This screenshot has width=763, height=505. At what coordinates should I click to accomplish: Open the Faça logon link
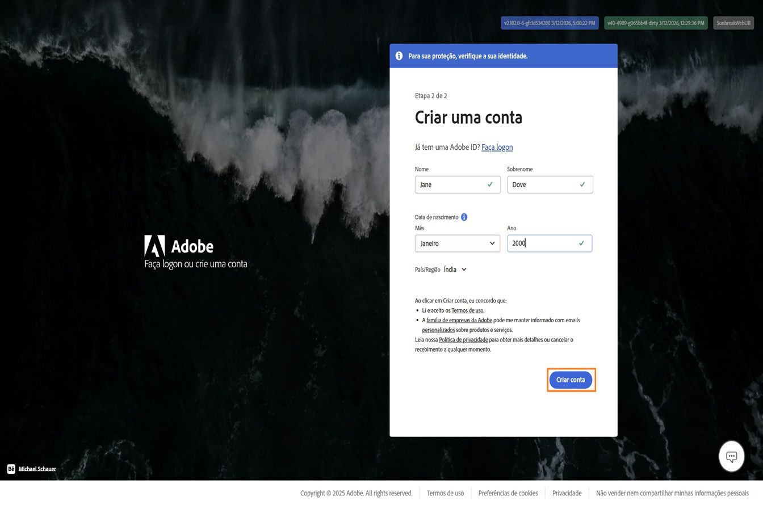[x=497, y=147]
